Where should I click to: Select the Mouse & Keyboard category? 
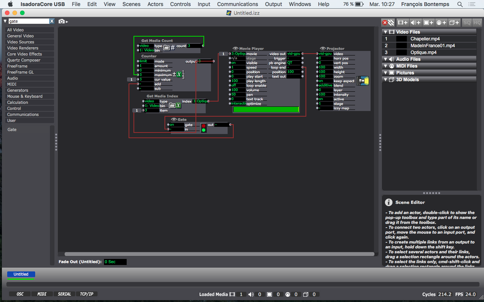30,96
